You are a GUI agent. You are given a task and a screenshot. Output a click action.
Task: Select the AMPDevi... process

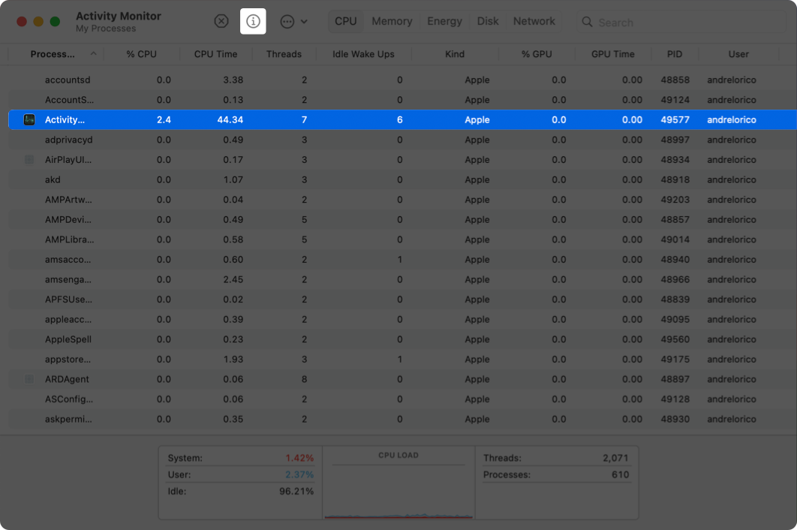[x=68, y=219]
